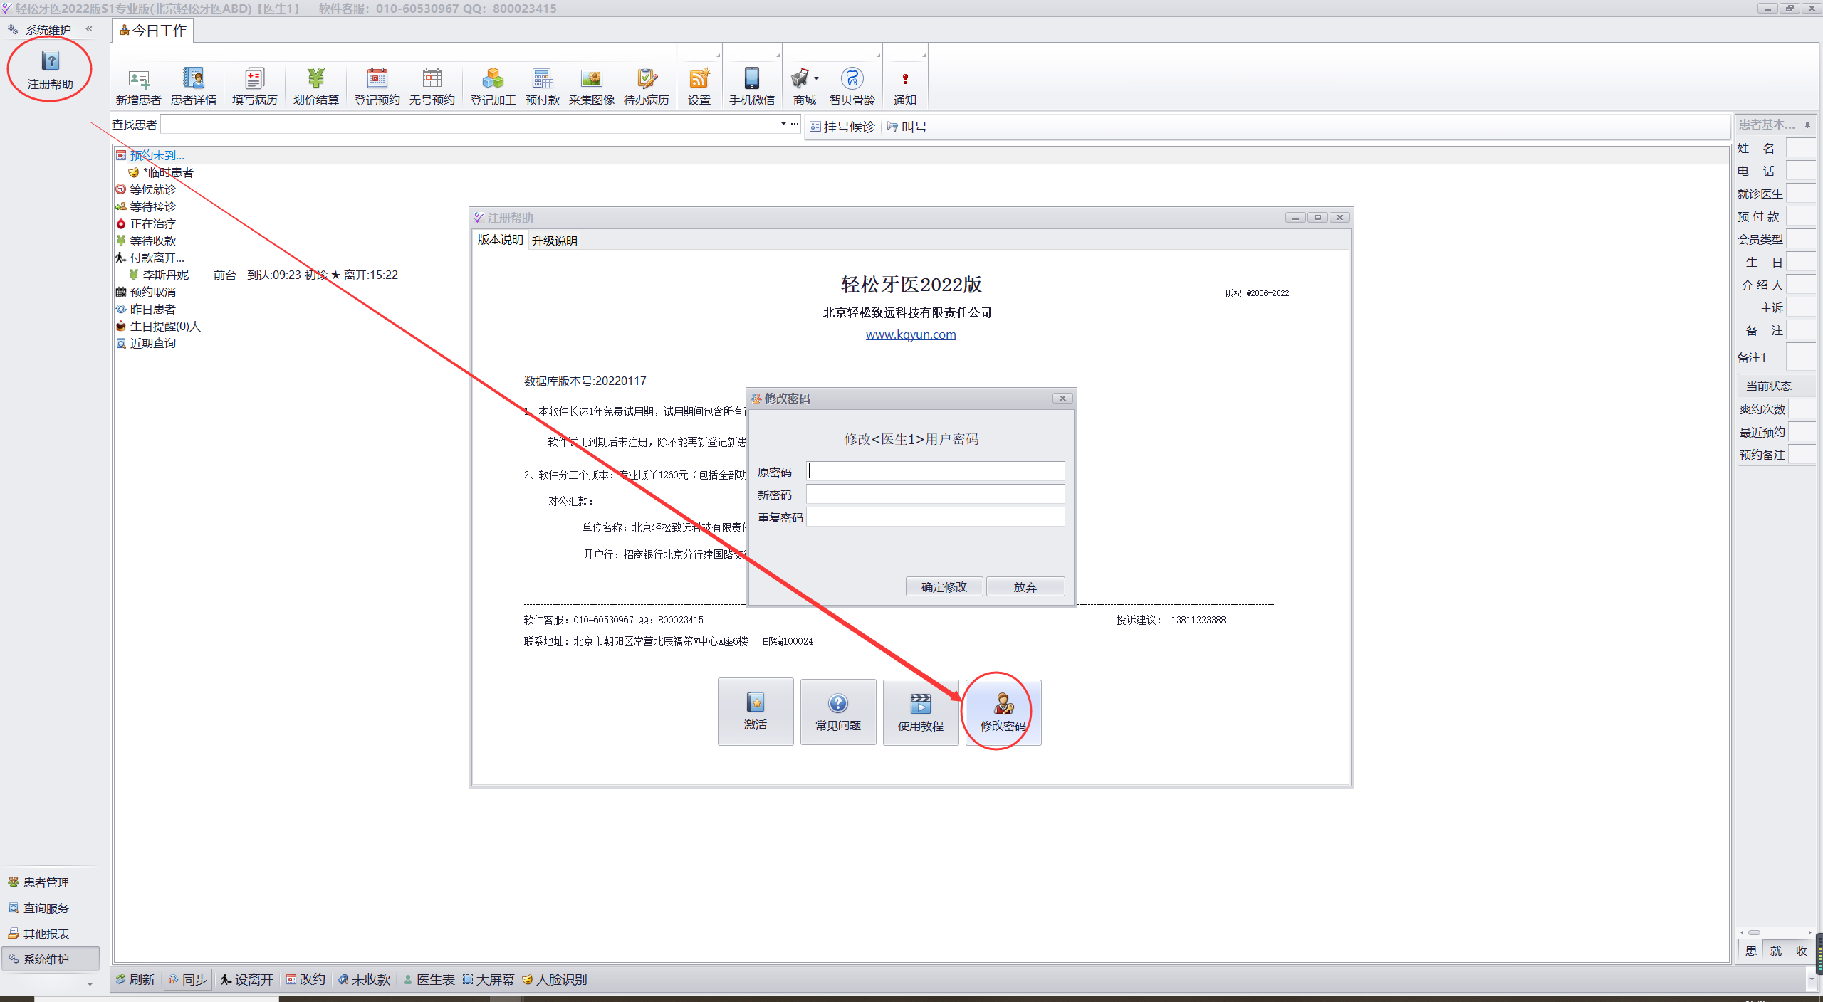Open 其他报表 in the left navigation

tap(46, 934)
